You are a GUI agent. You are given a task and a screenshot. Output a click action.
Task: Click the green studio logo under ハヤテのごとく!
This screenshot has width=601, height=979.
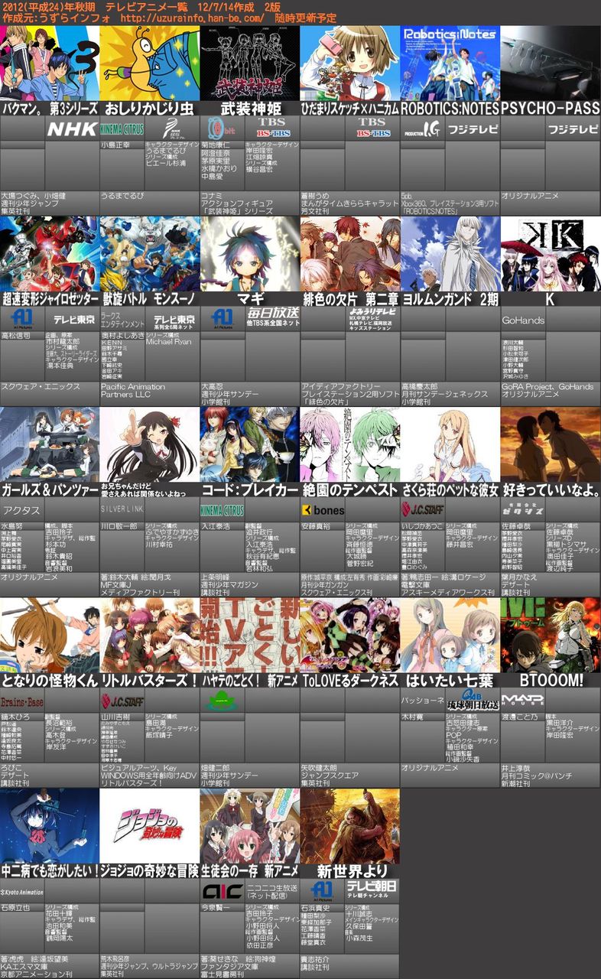pyautogui.click(x=223, y=701)
